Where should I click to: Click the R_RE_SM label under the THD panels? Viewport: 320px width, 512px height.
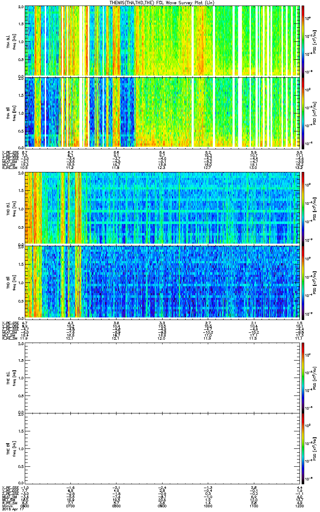click(9, 337)
